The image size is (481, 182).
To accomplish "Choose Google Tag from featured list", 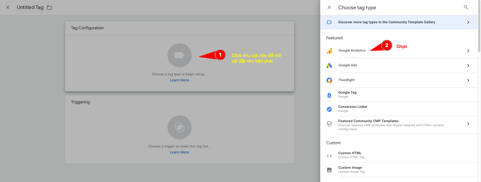I will coord(347,94).
